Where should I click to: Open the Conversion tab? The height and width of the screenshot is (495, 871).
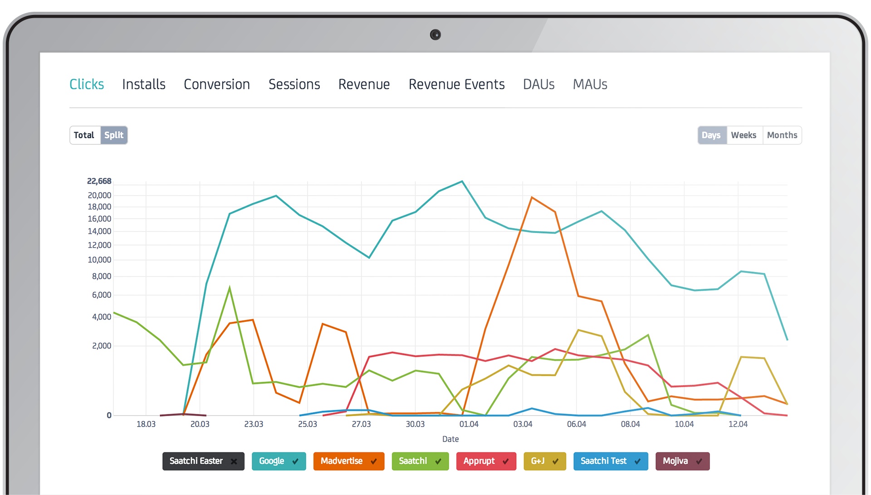(217, 84)
